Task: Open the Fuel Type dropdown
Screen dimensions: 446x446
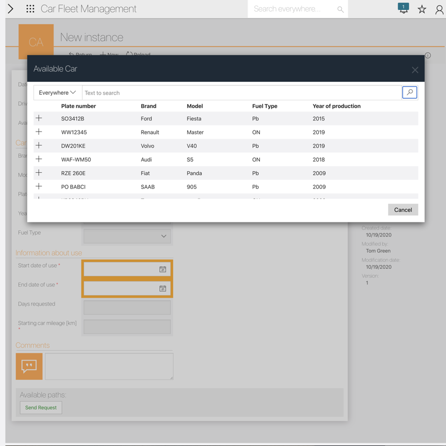Action: click(x=127, y=236)
